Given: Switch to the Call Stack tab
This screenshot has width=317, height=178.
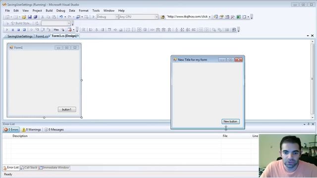Looking at the screenshot, I should coord(29,168).
